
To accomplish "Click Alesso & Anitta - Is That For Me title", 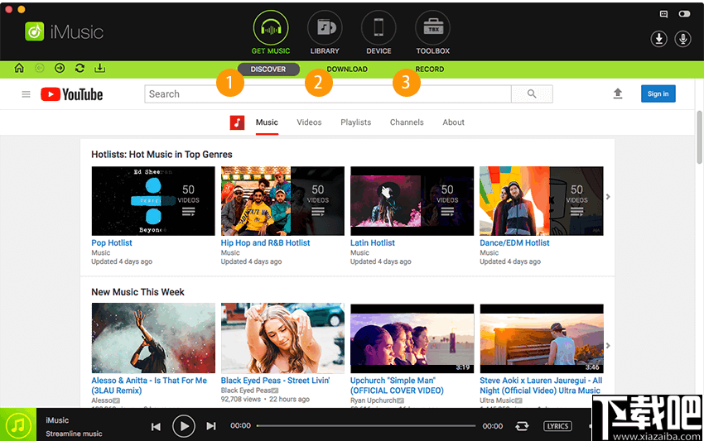I will (149, 386).
